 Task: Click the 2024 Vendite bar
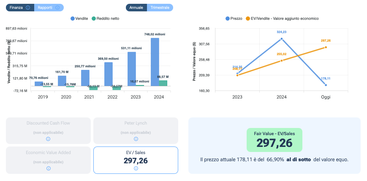[155, 62]
